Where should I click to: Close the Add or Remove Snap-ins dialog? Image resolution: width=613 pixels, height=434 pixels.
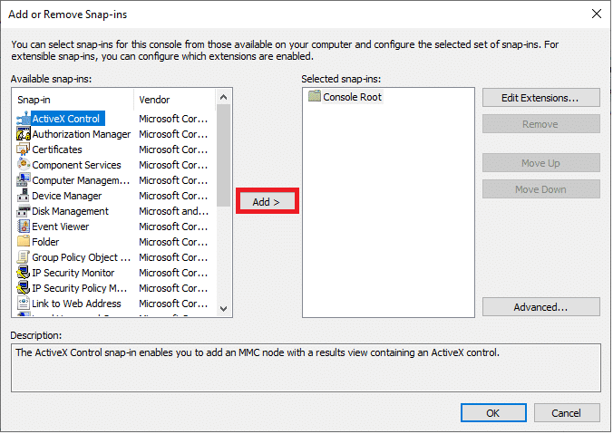596,14
